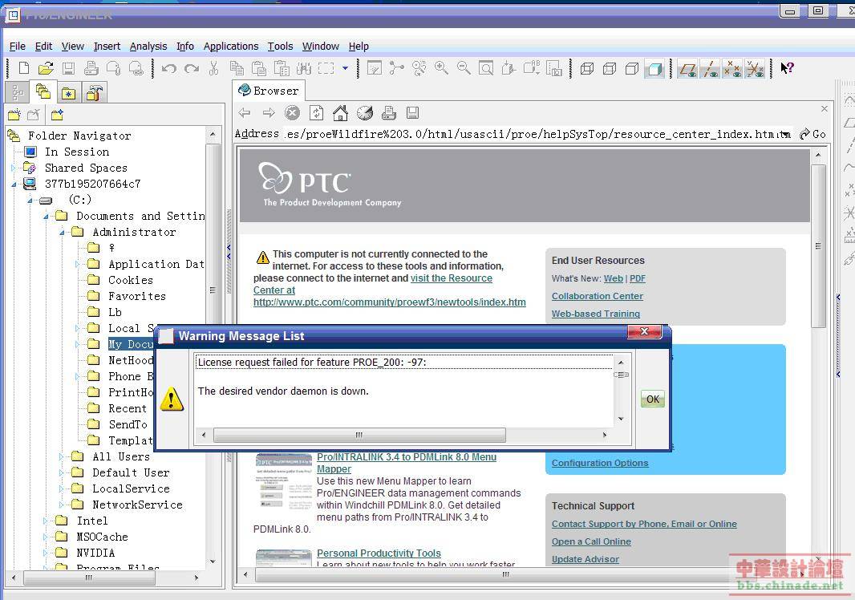Switch display to Wireframe mode
This screenshot has height=600, width=855.
[x=587, y=69]
